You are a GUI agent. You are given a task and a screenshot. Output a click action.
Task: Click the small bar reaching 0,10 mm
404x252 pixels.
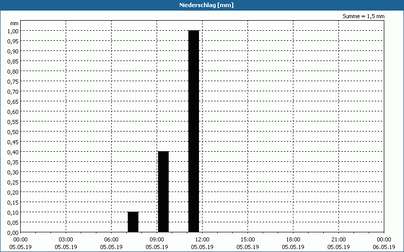(x=133, y=222)
